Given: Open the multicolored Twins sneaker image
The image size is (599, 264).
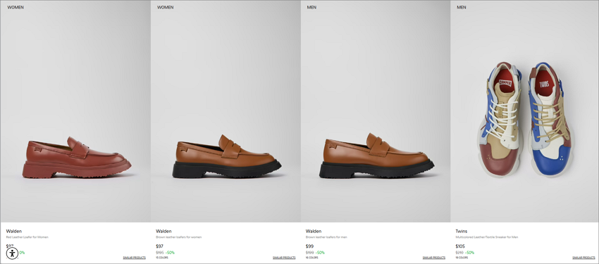Looking at the screenshot, I should click(524, 111).
